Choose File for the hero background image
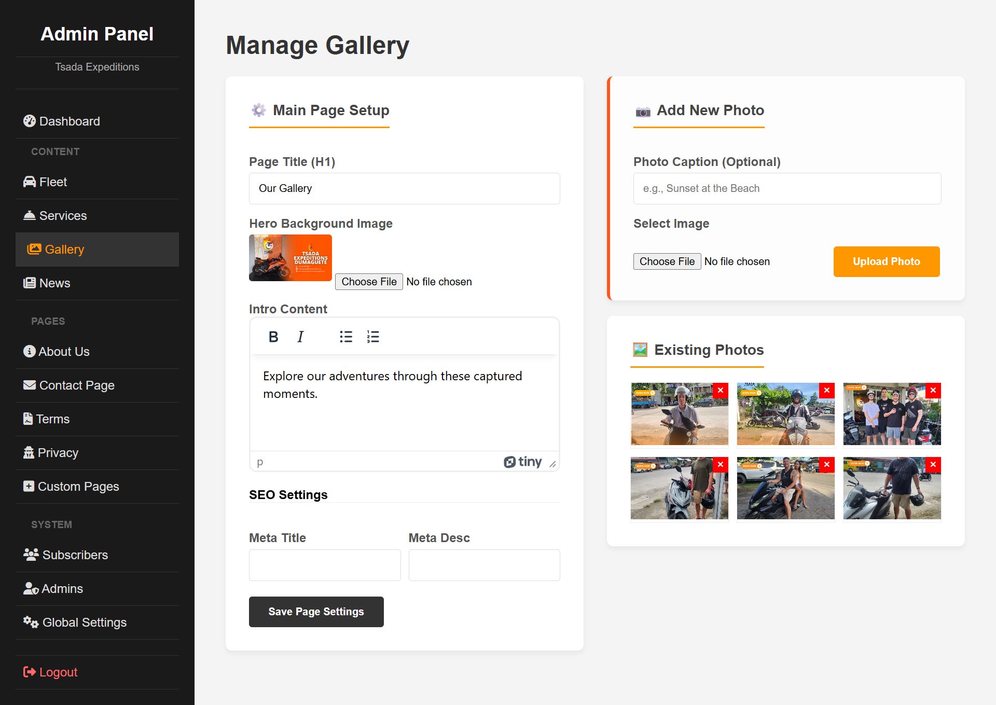Image resolution: width=996 pixels, height=705 pixels. point(369,282)
